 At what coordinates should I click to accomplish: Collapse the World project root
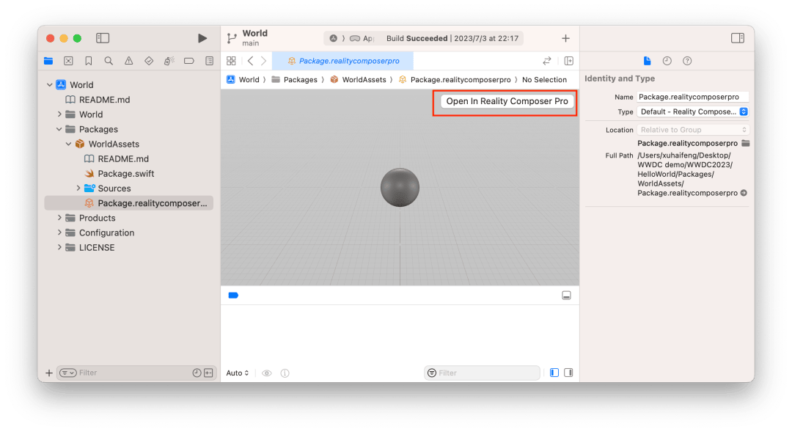(50, 85)
